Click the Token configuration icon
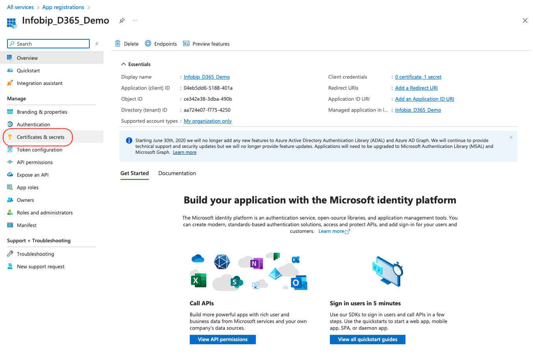 click(10, 150)
